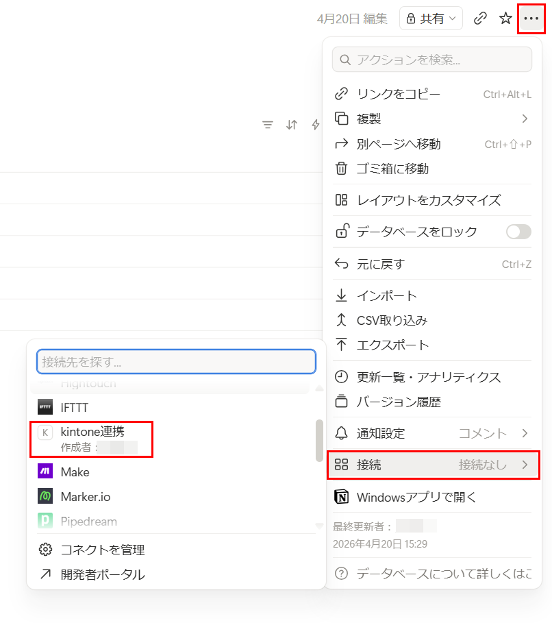Click the grid icon for 接続
552x623 pixels.
pyautogui.click(x=341, y=465)
